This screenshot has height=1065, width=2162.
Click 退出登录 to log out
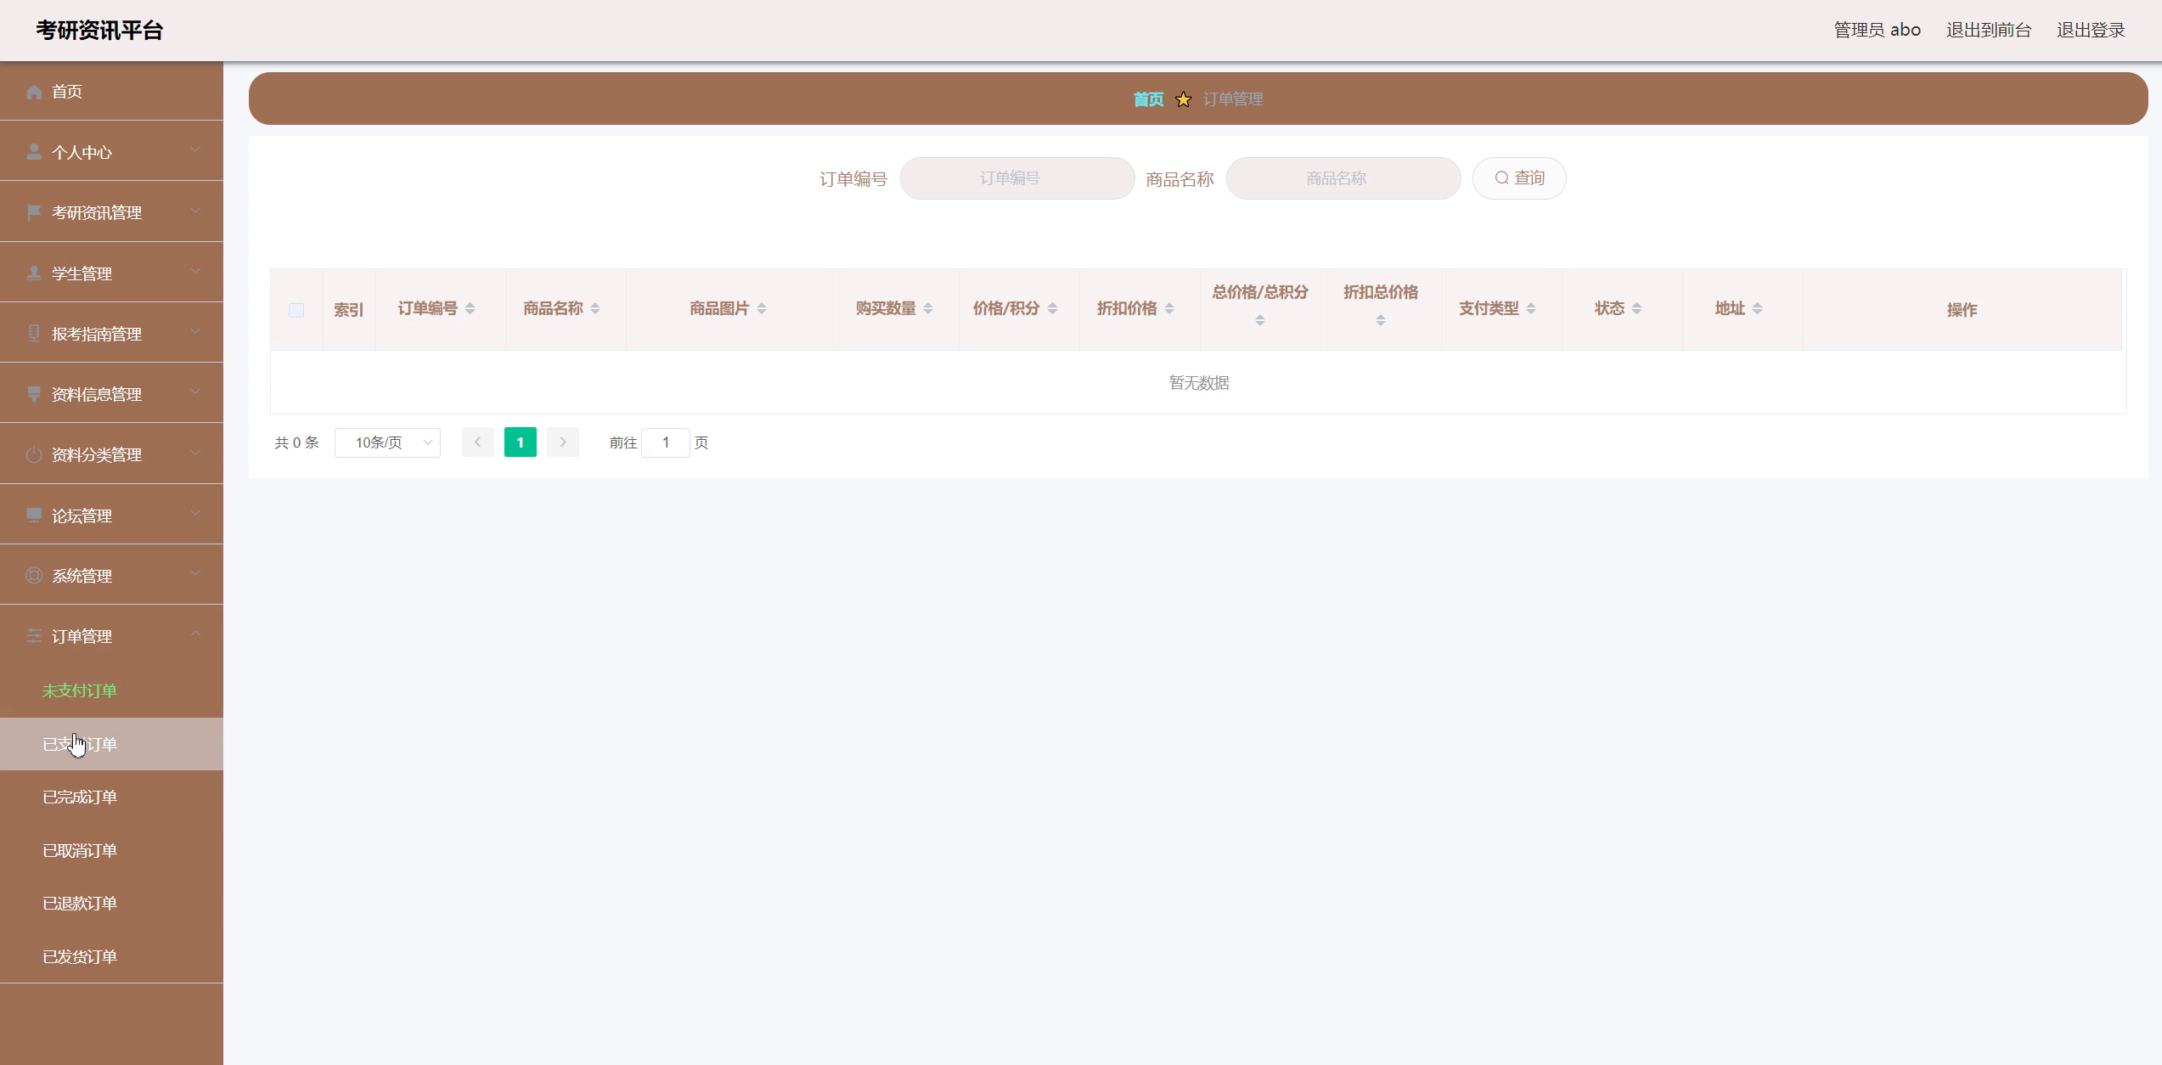[2091, 30]
